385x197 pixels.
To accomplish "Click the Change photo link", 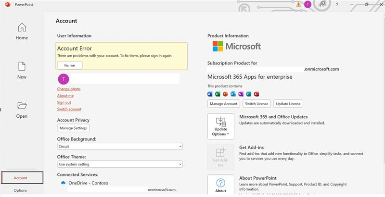I will click(x=69, y=89).
